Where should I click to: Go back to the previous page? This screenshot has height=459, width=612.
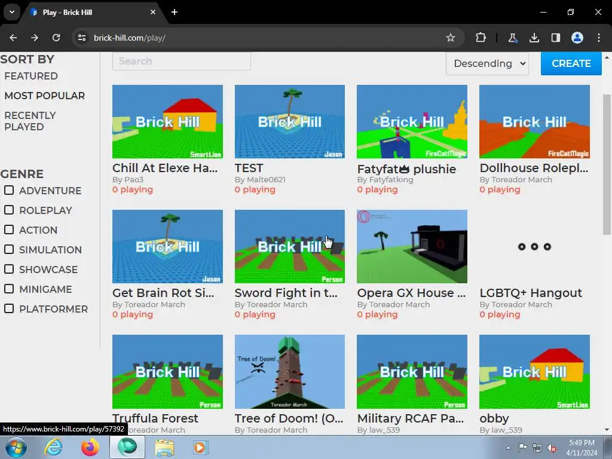pyautogui.click(x=13, y=38)
